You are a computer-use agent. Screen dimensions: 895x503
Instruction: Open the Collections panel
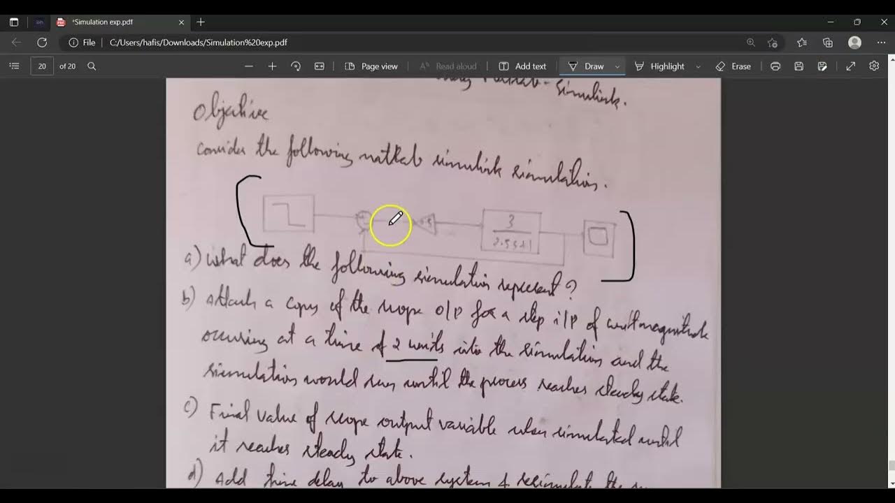click(x=828, y=43)
